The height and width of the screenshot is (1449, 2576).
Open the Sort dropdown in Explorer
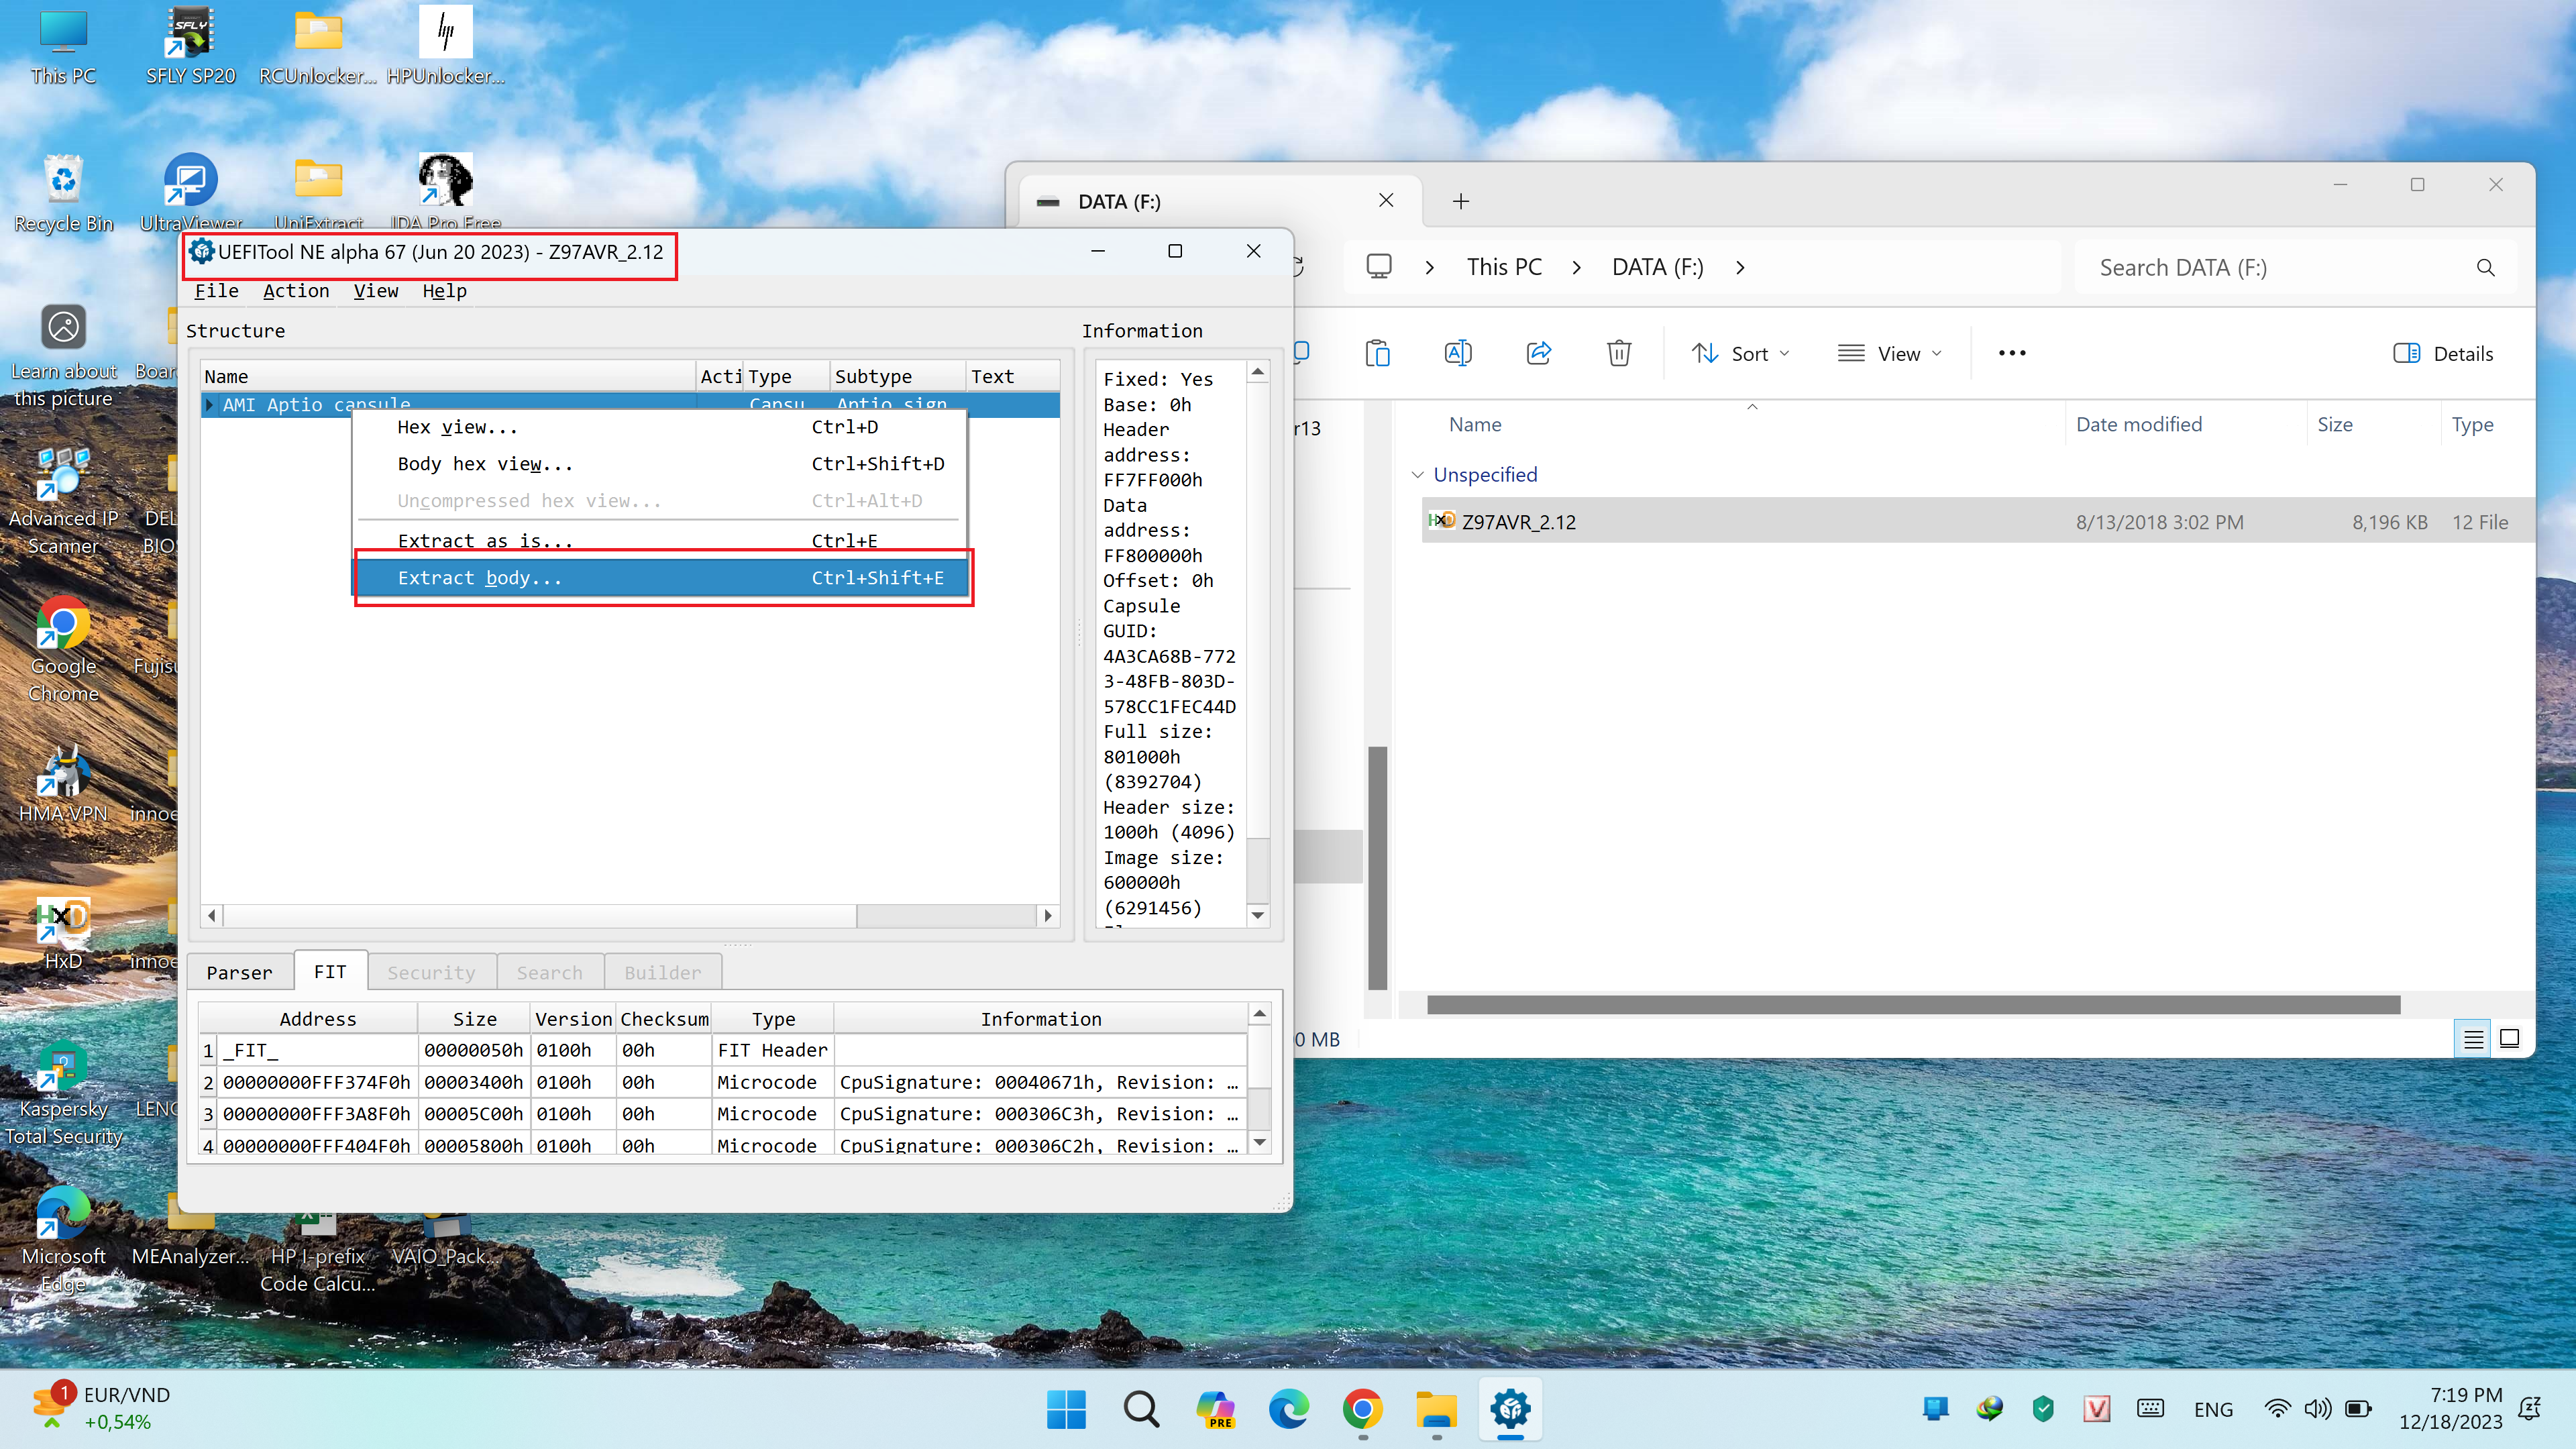1740,353
